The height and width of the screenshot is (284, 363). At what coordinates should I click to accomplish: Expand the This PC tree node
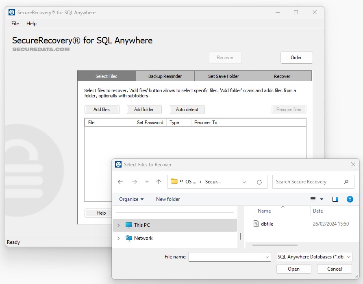click(118, 225)
